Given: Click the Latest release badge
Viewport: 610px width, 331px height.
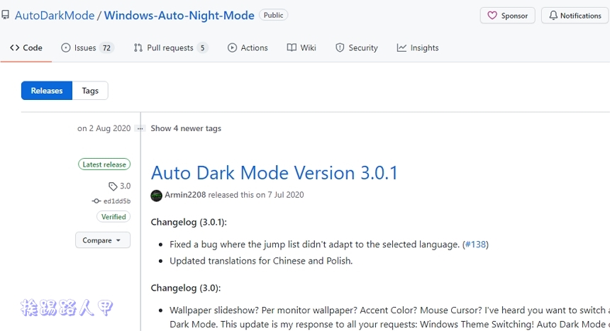Looking at the screenshot, I should [x=104, y=164].
